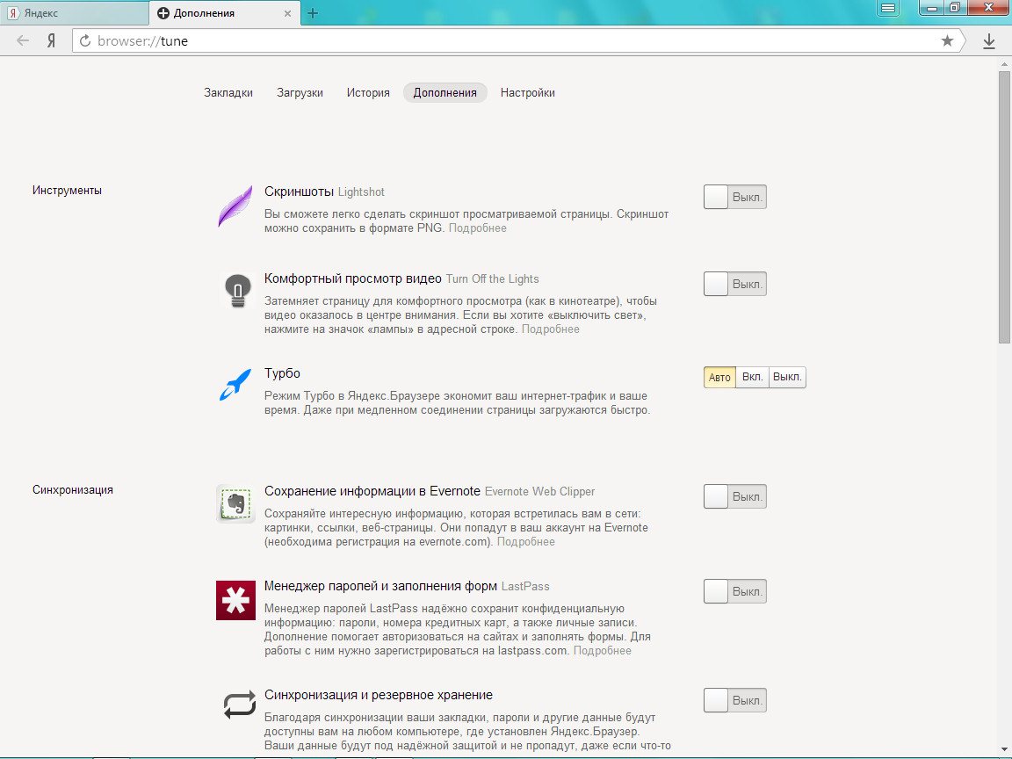
Task: Open the browser hamburger menu icon
Action: click(x=888, y=8)
